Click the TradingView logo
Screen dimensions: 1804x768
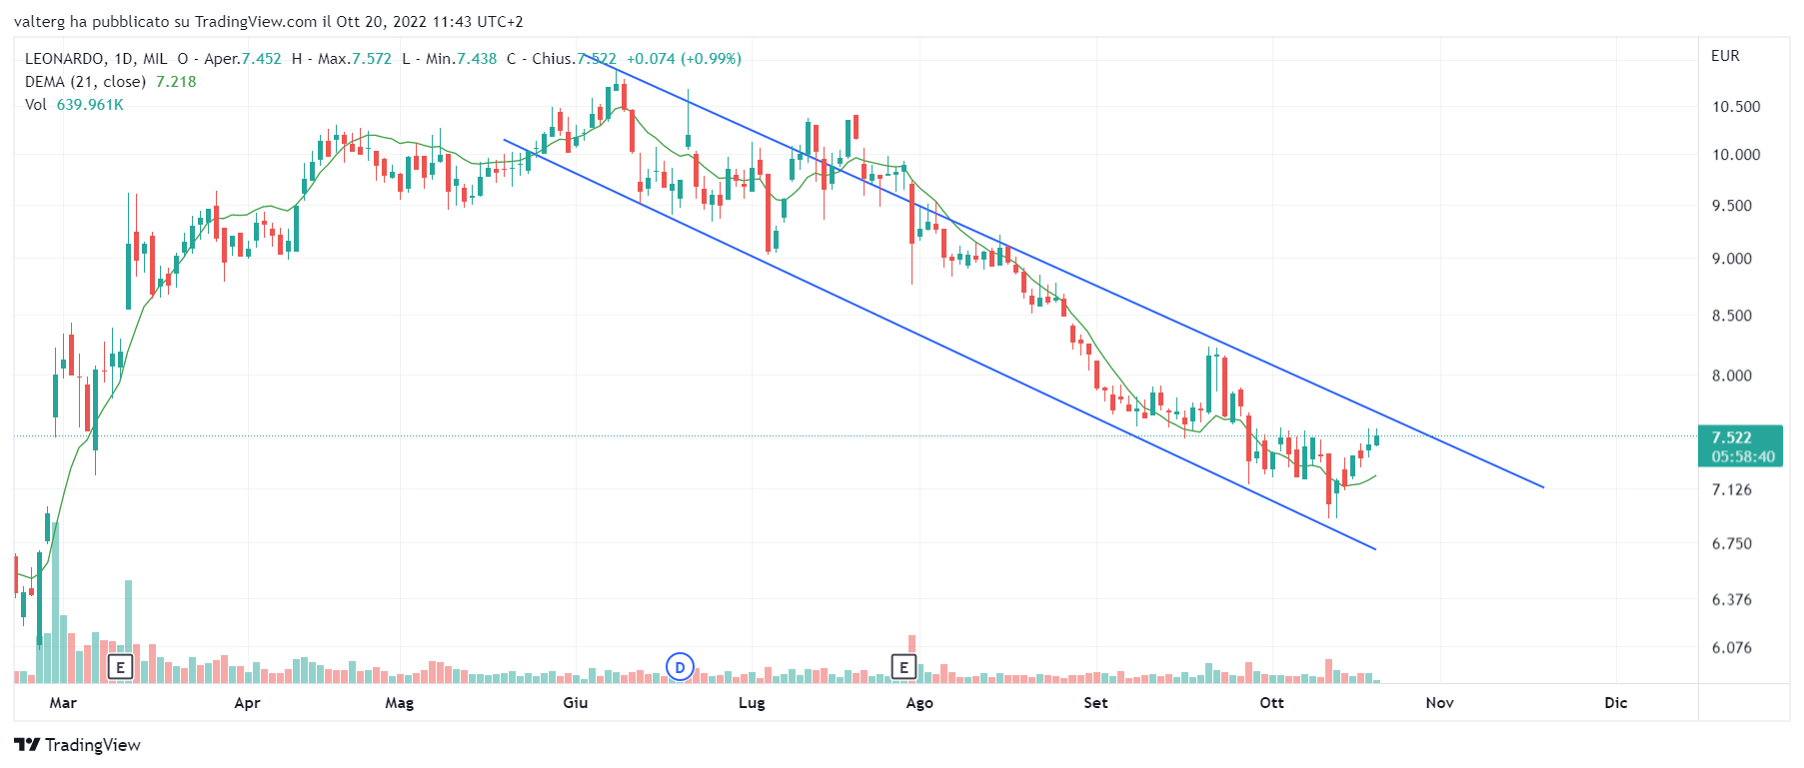[x=77, y=745]
